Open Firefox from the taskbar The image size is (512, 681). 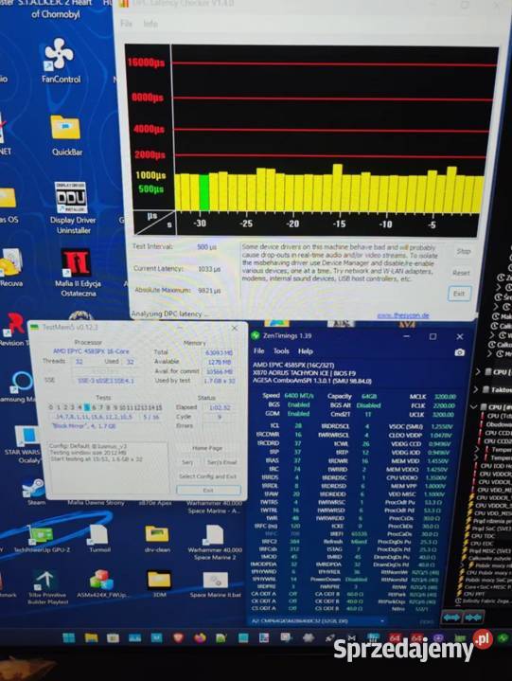point(200,637)
